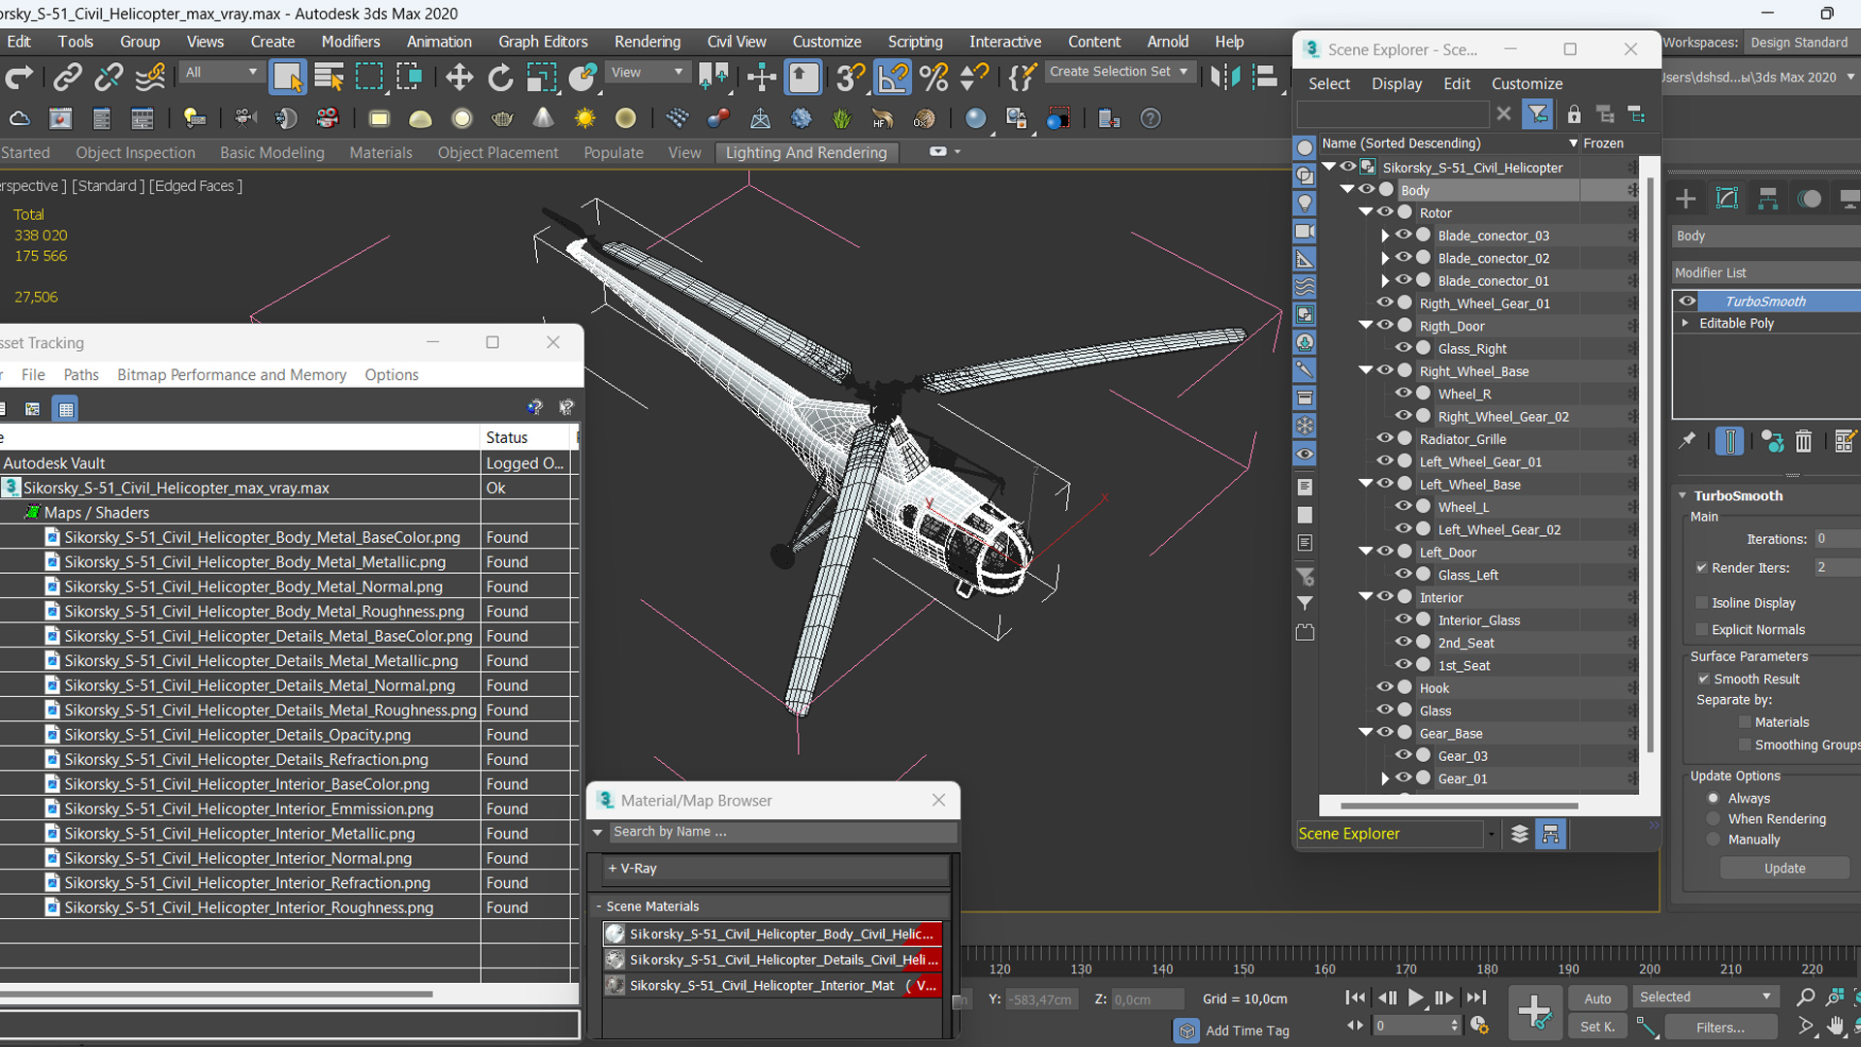Screen dimensions: 1861x1047
Task: Expand Blade_conector_03 tree node
Action: tap(1385, 236)
